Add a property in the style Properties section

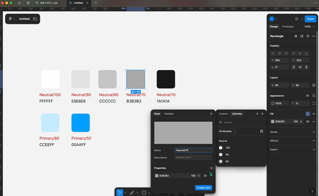[x=211, y=168]
